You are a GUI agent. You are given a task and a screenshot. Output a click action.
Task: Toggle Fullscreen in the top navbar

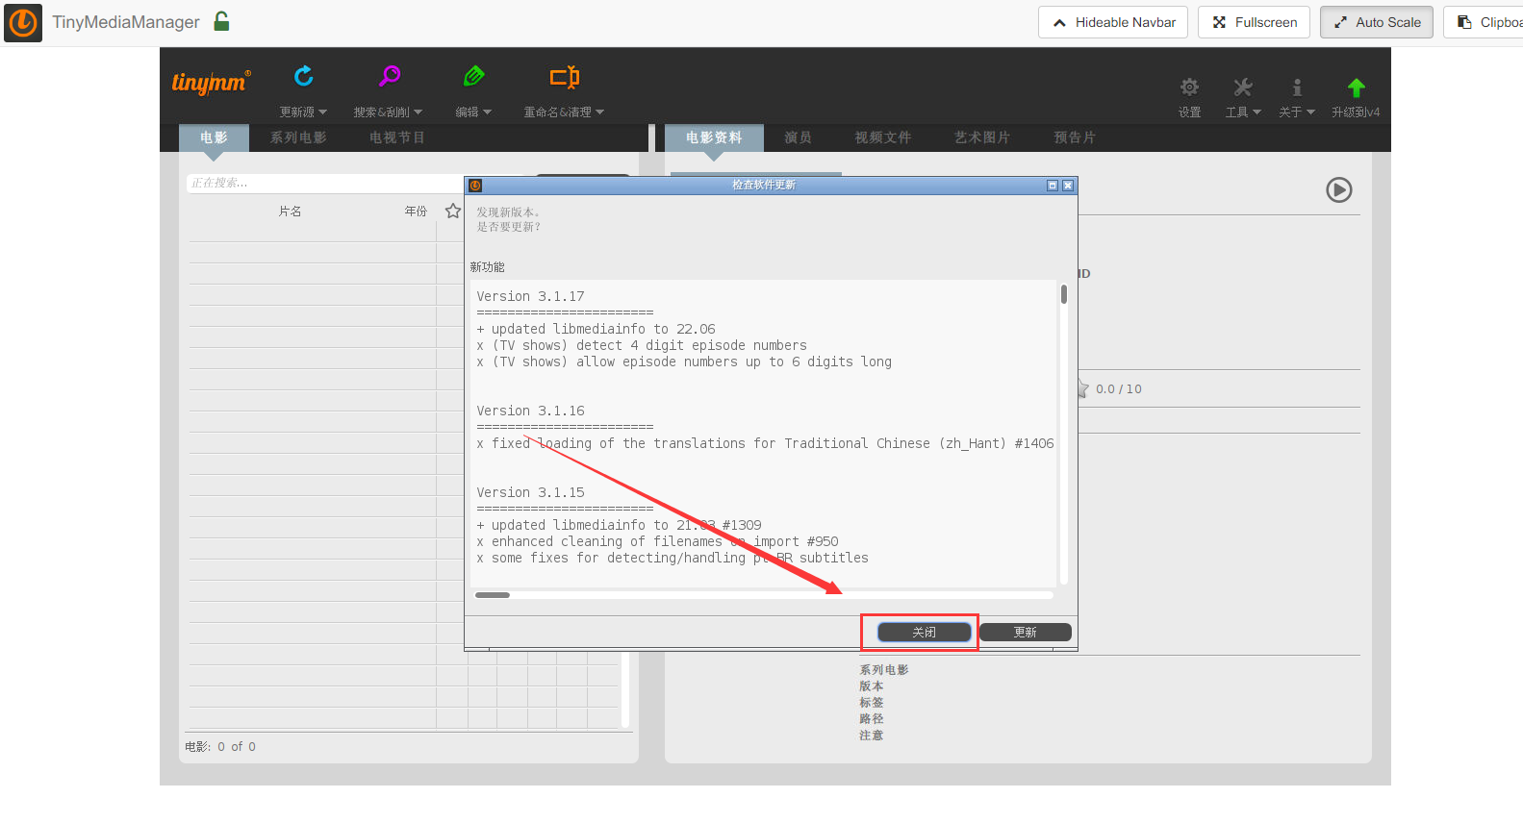pyautogui.click(x=1253, y=22)
